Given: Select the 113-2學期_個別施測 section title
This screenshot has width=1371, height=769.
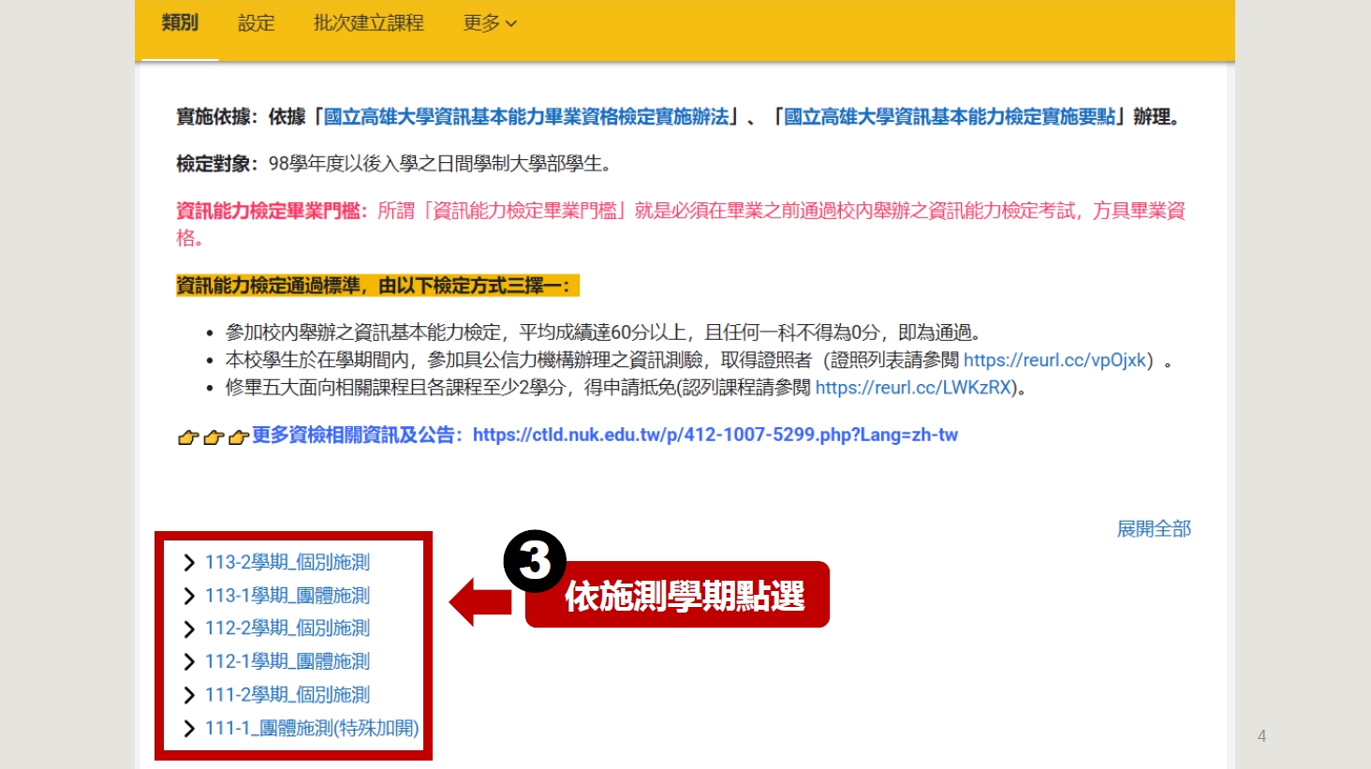Looking at the screenshot, I should pyautogui.click(x=287, y=563).
